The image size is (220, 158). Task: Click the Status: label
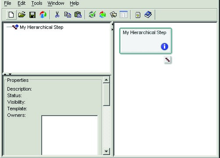click(x=14, y=95)
